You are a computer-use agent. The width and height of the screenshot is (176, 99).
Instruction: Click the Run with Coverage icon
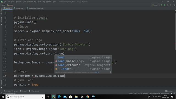click(x=167, y=5)
